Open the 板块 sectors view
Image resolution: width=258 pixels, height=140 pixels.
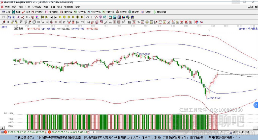pyautogui.click(x=16, y=12)
